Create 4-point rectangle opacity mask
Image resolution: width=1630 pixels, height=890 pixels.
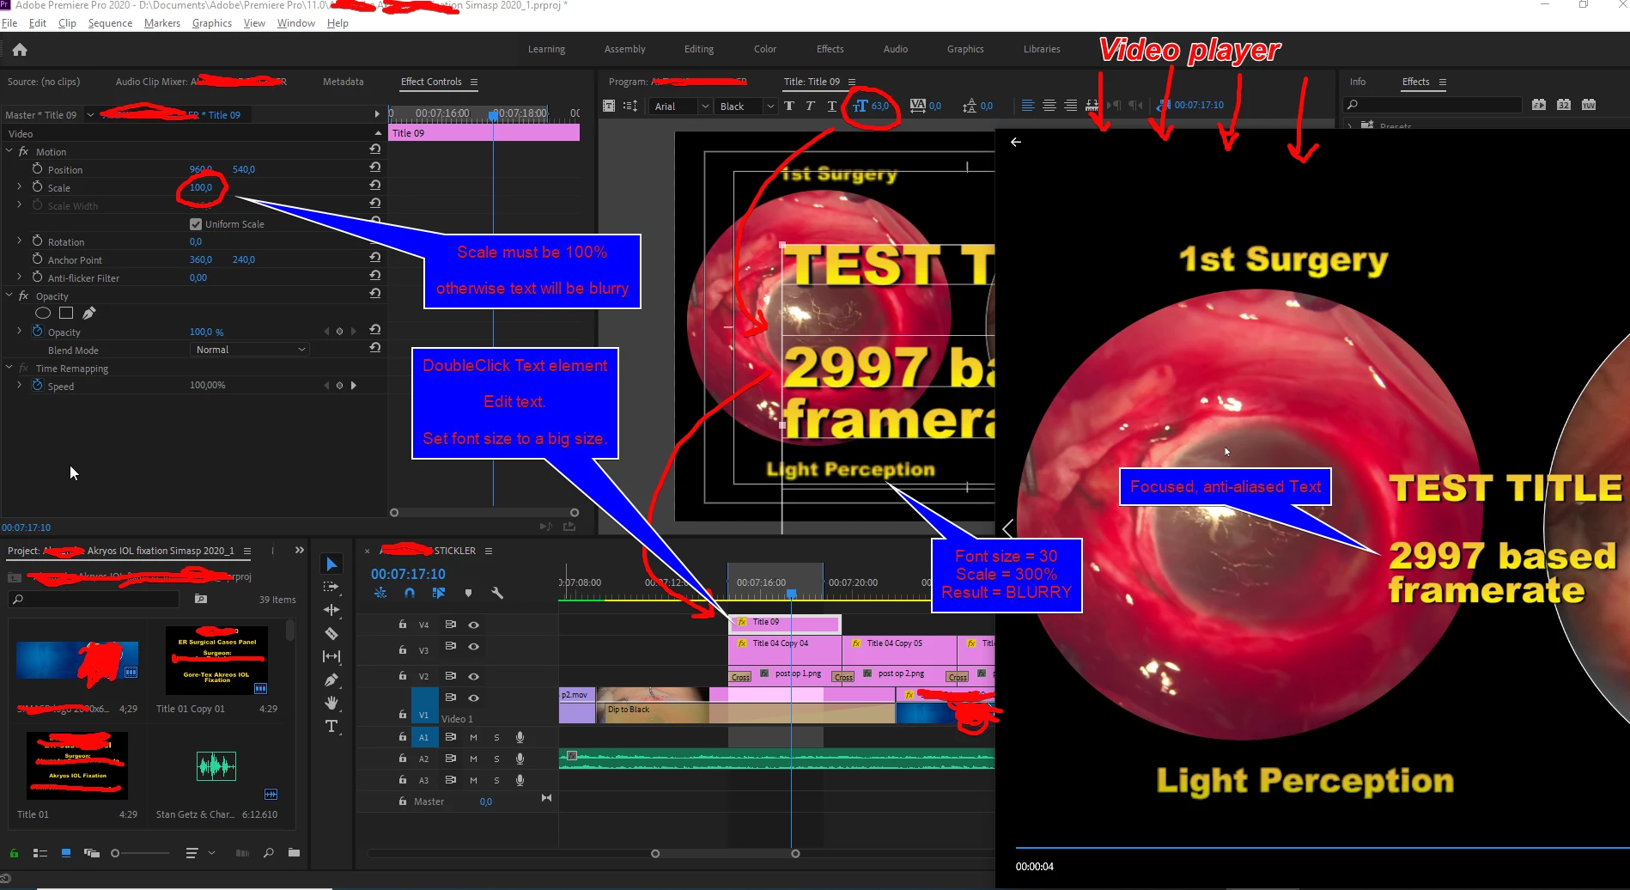pyautogui.click(x=66, y=314)
